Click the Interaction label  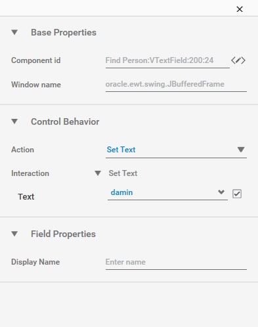pos(30,173)
